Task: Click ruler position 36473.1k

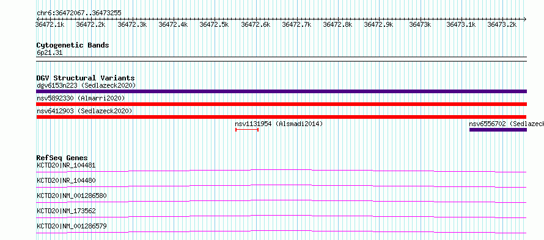Action: pos(461,24)
